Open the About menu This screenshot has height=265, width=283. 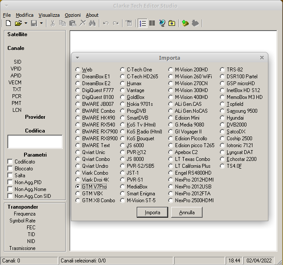pos(92,15)
